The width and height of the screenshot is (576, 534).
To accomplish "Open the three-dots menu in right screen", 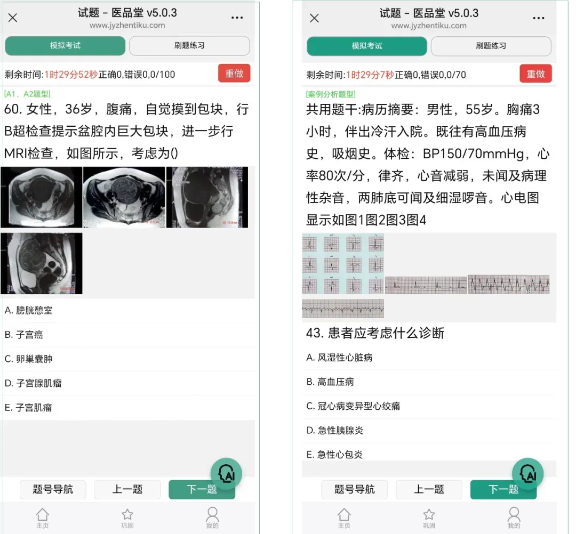I will click(x=539, y=18).
